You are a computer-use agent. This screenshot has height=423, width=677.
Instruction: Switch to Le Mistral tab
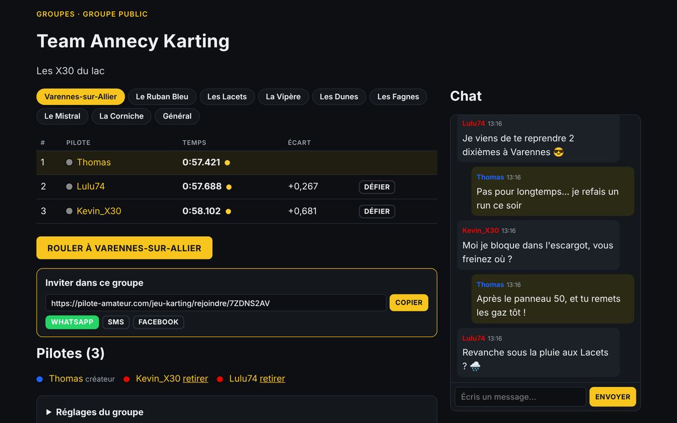point(62,116)
